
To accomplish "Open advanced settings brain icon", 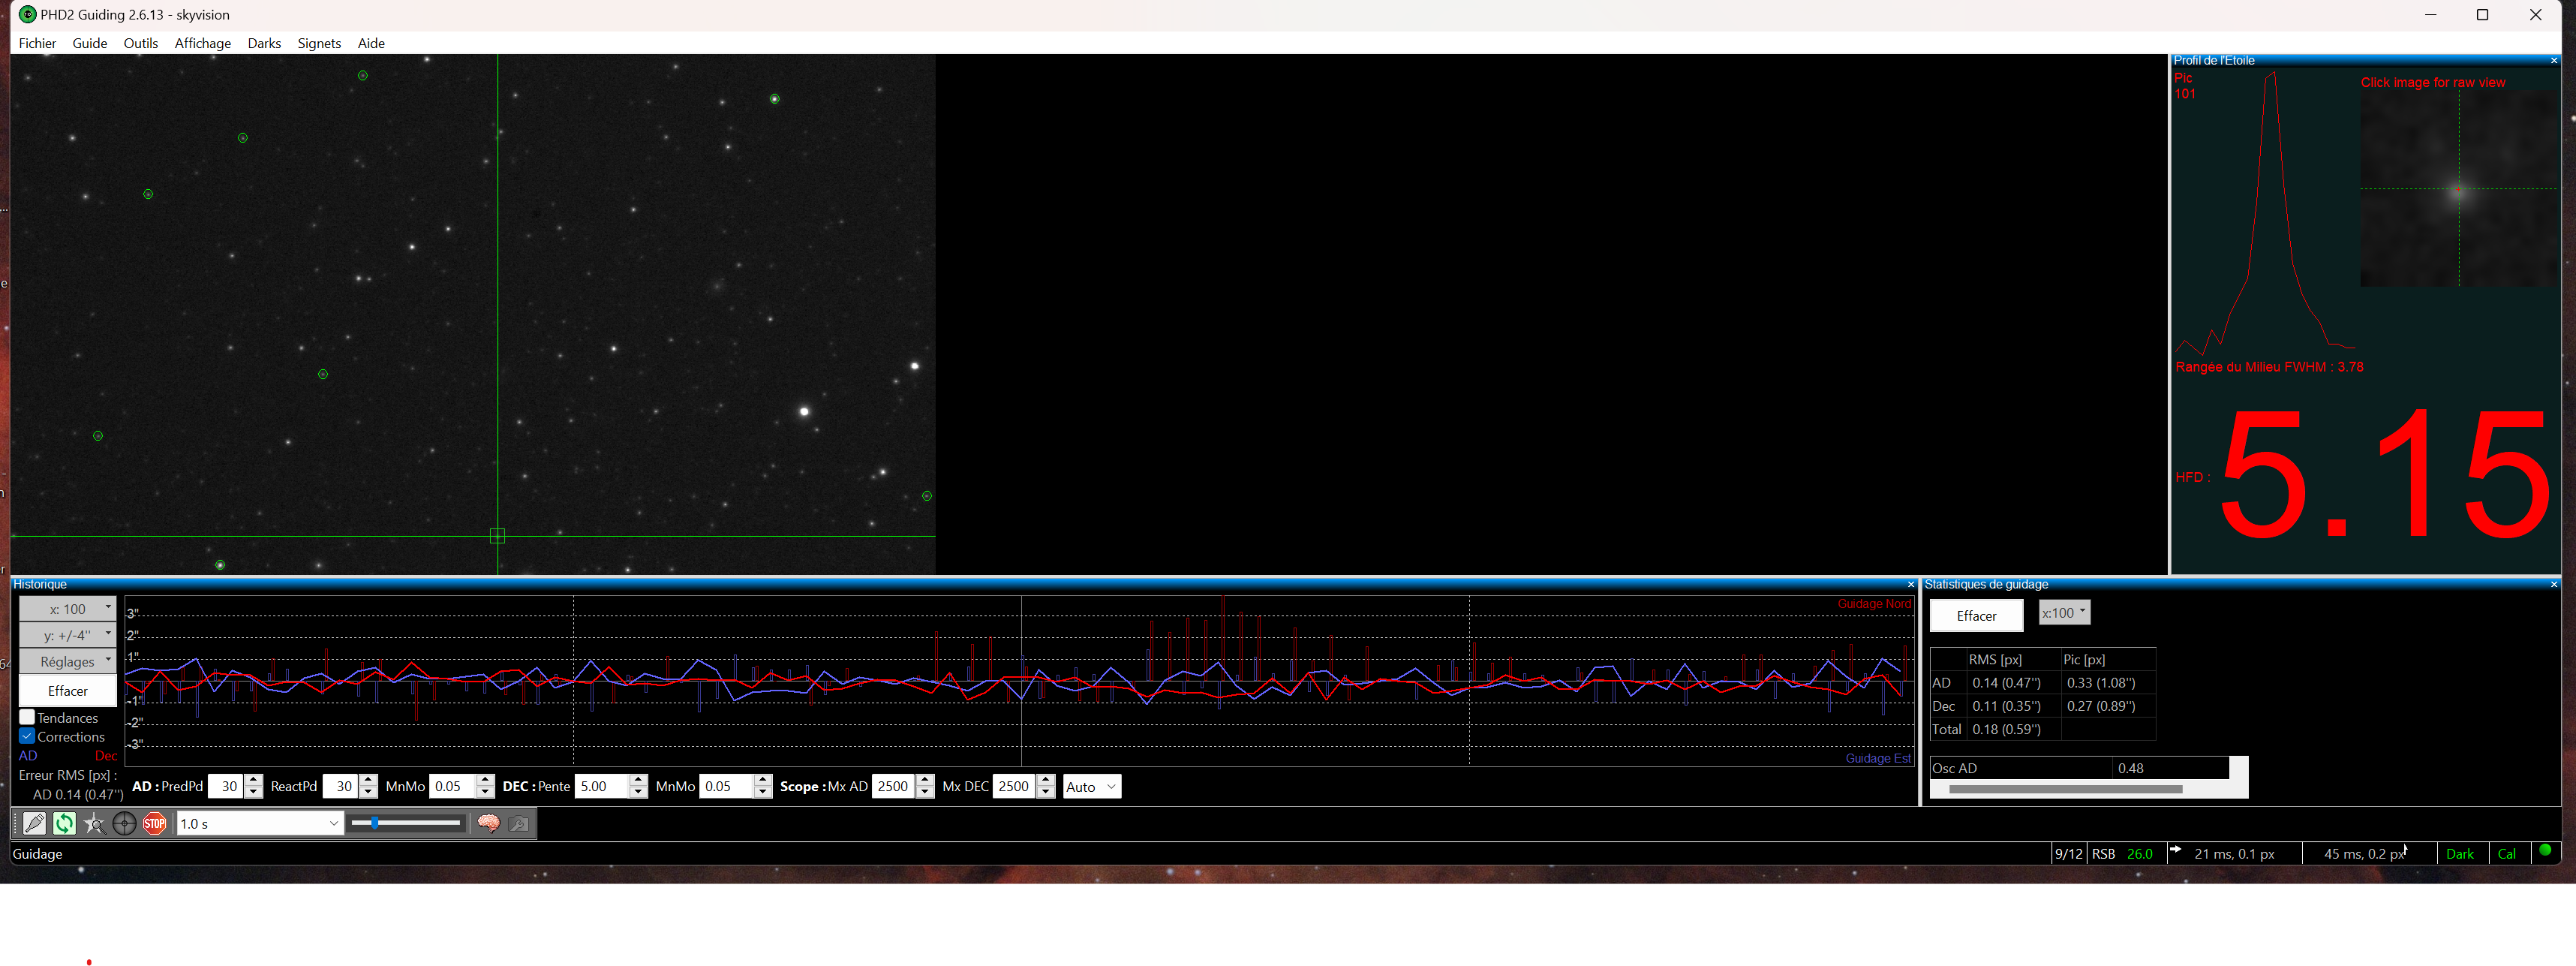I will click(x=488, y=823).
